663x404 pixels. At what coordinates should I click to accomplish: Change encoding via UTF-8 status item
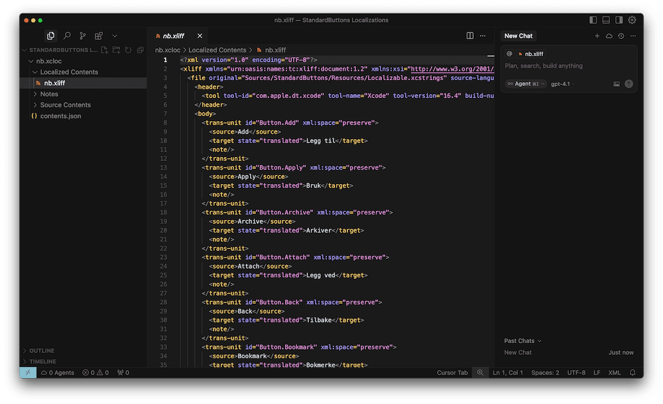(576, 372)
